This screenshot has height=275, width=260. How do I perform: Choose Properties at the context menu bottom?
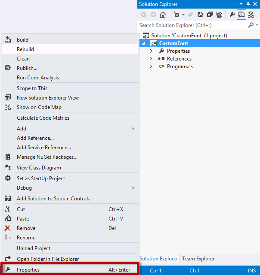pos(70,269)
